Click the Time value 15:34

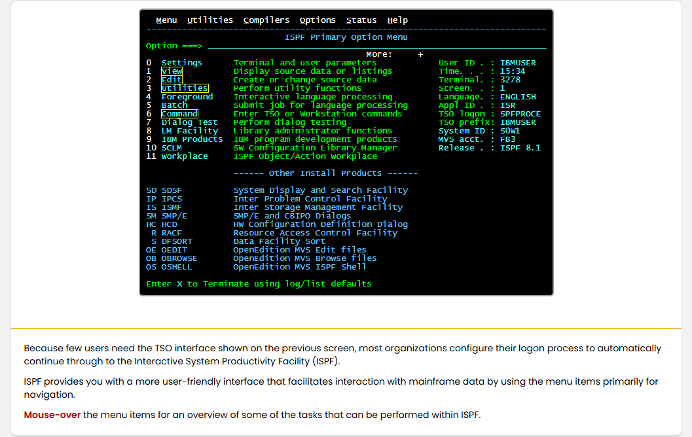click(x=513, y=71)
